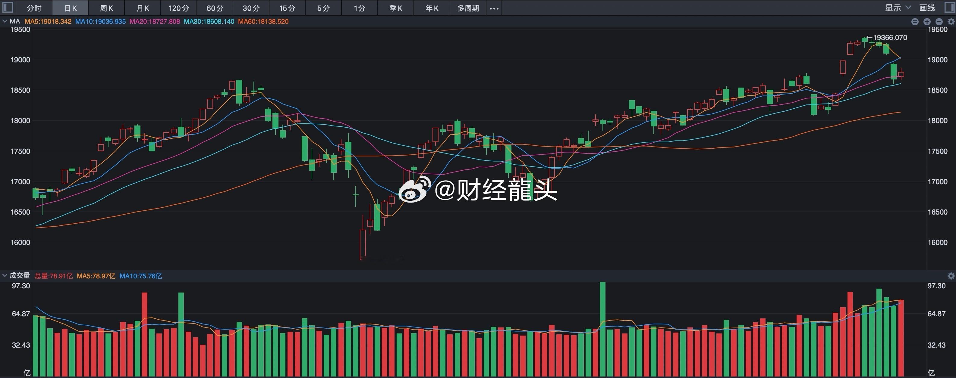Switch to the 年K tab
The width and height of the screenshot is (956, 378).
pyautogui.click(x=432, y=8)
